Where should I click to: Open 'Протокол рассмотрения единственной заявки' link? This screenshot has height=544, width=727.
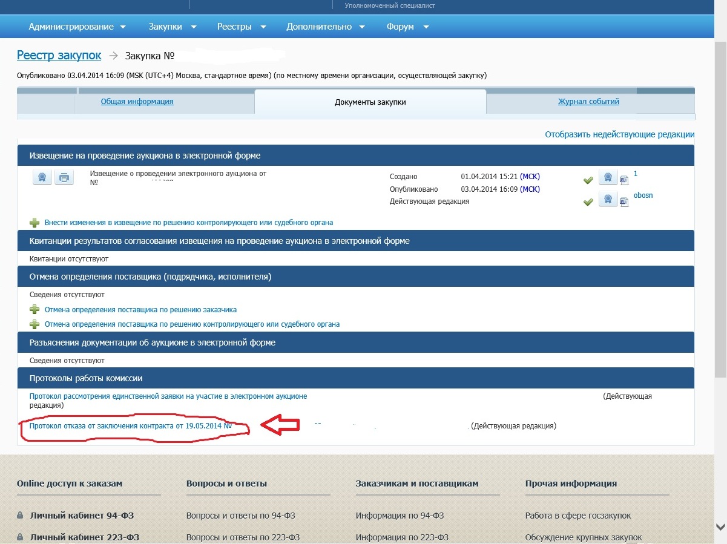tap(168, 396)
